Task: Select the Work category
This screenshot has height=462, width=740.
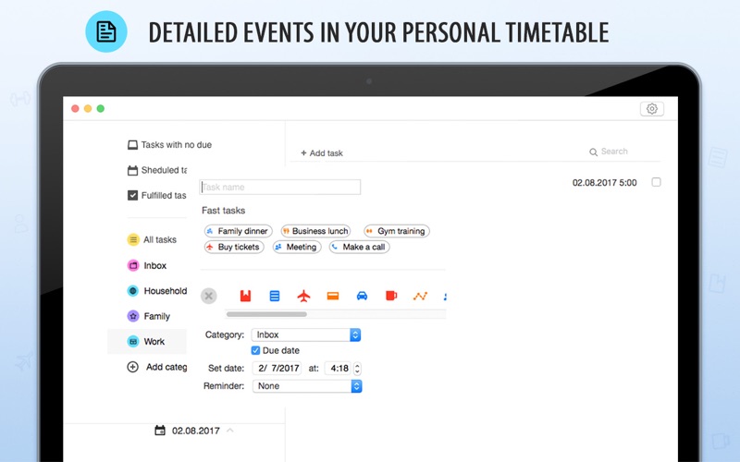Action: [147, 341]
